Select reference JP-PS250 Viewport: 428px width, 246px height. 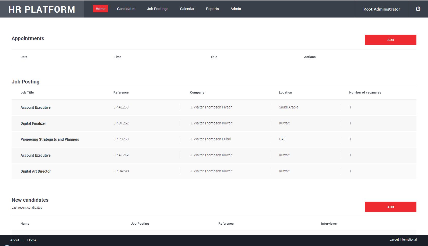[121, 139]
